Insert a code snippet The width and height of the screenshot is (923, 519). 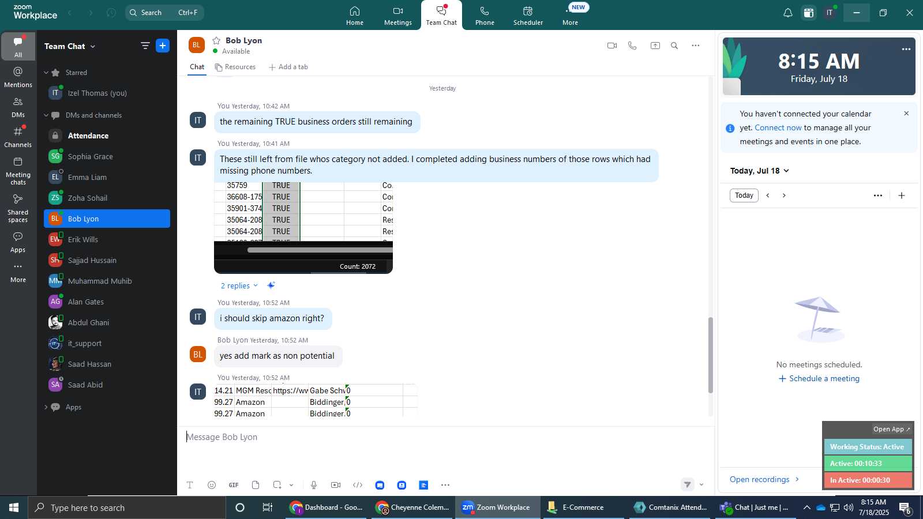[358, 485]
